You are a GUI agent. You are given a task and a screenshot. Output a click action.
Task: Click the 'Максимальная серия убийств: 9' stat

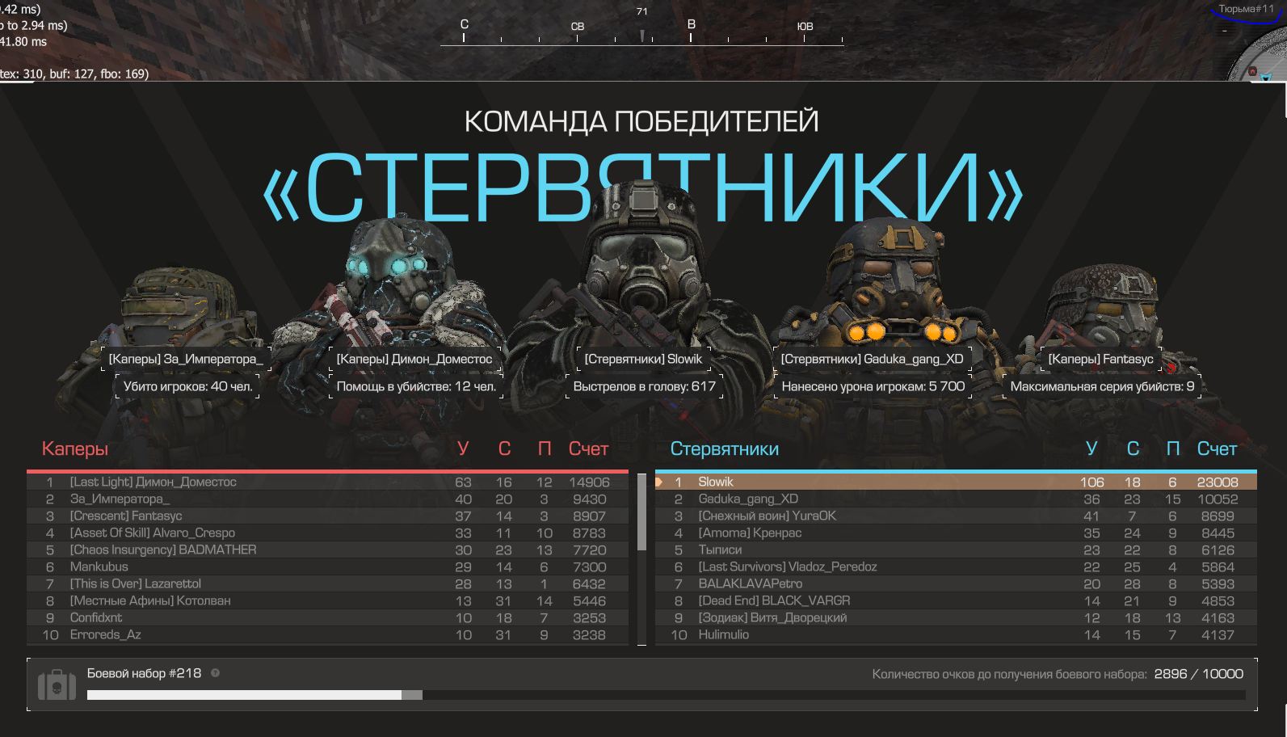pyautogui.click(x=1102, y=386)
